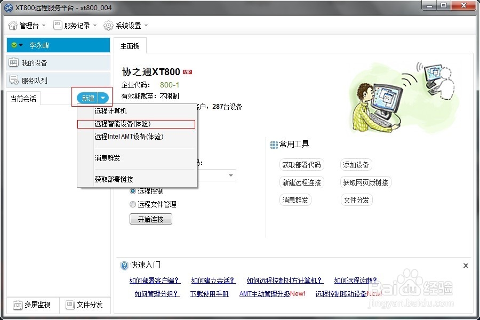
Task: Expand the 服务记录 menu arrow
Action: tap(95, 26)
